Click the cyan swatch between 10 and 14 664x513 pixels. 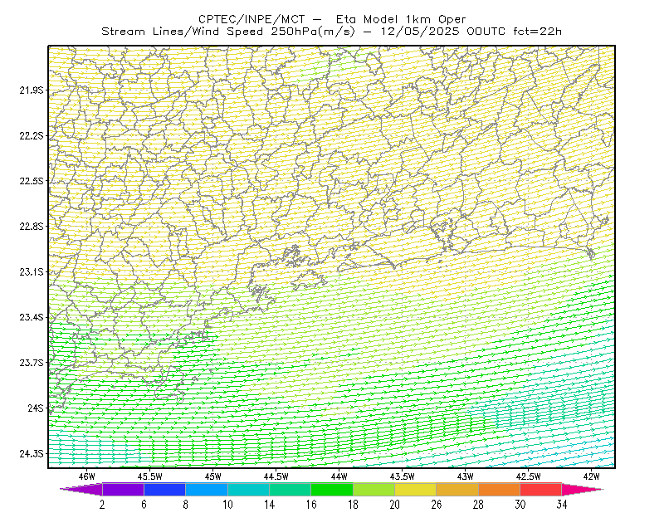[x=248, y=489]
